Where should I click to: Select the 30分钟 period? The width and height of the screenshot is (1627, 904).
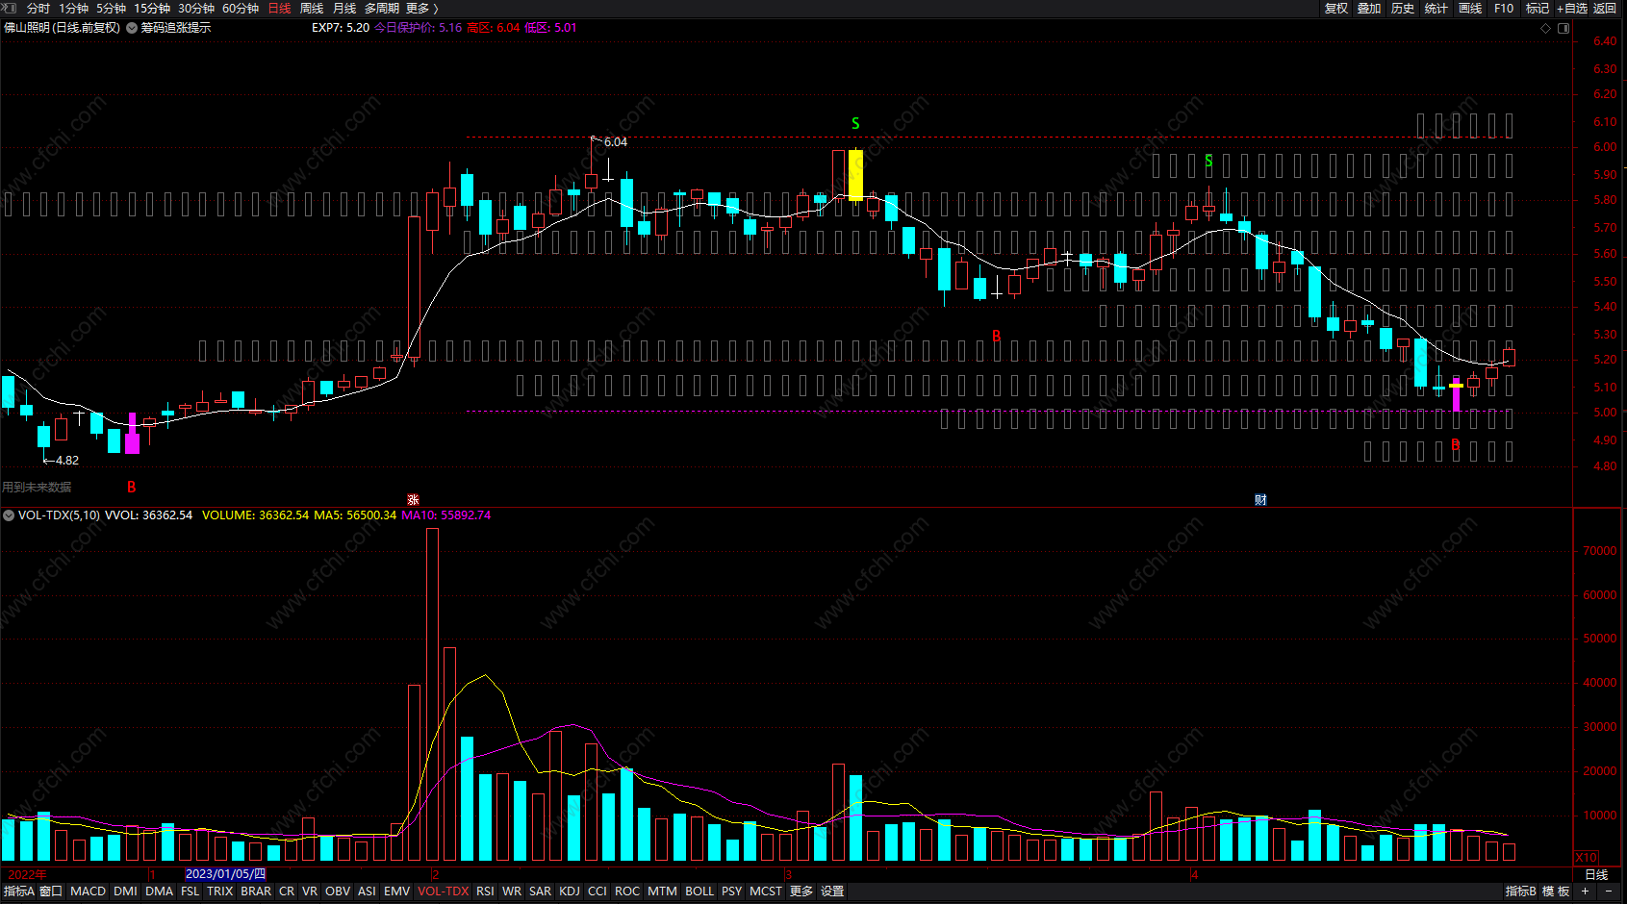pos(196,8)
